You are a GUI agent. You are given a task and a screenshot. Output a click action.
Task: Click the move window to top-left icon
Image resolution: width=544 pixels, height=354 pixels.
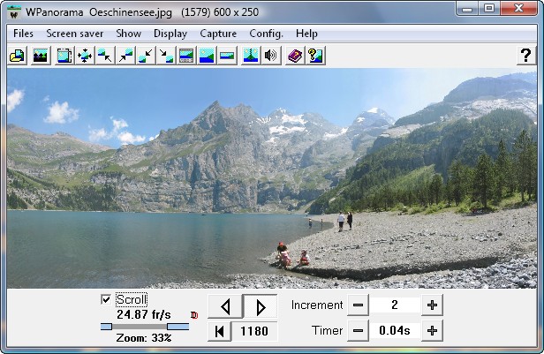click(105, 56)
